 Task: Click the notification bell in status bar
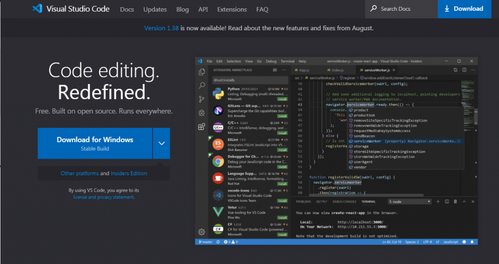click(x=472, y=242)
